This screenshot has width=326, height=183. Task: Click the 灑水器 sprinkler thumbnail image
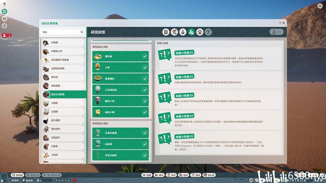coord(98,56)
